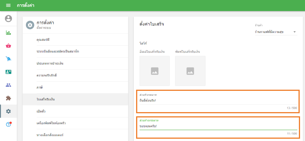Click the ส่วนหัวกระดาษ header text field

click(x=218, y=100)
